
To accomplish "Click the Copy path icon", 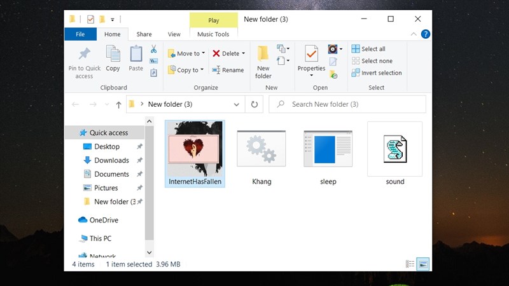I will tap(153, 61).
